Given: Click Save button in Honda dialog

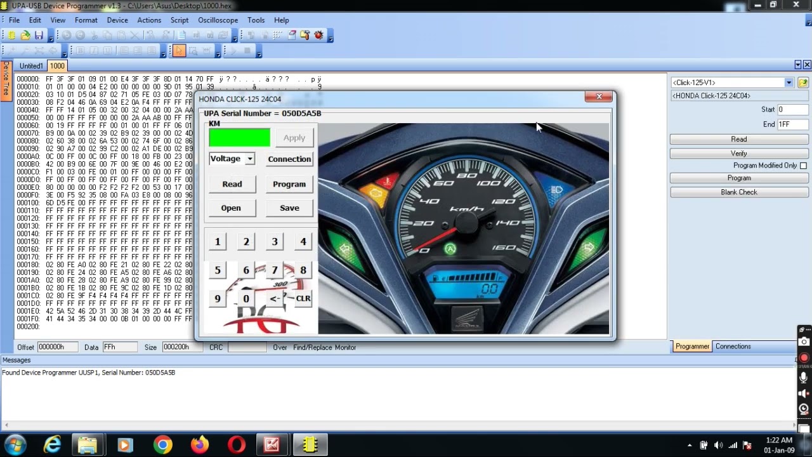Looking at the screenshot, I should pyautogui.click(x=289, y=208).
